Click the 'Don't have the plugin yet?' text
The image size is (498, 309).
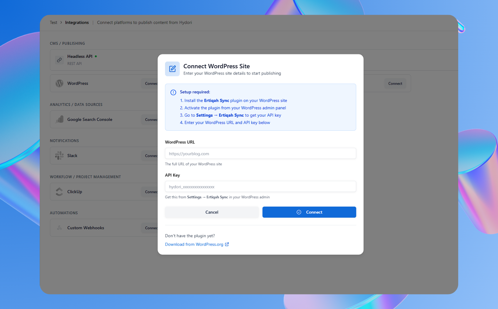click(x=190, y=236)
